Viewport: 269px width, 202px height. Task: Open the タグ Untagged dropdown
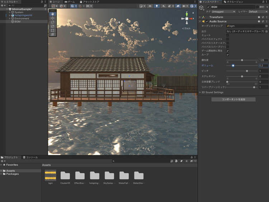point(223,12)
